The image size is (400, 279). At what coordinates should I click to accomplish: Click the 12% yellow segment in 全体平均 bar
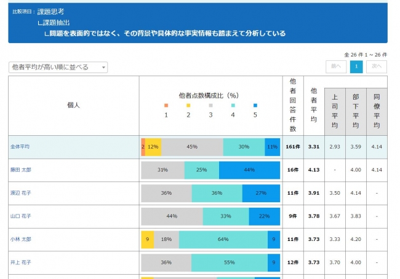coord(153,147)
